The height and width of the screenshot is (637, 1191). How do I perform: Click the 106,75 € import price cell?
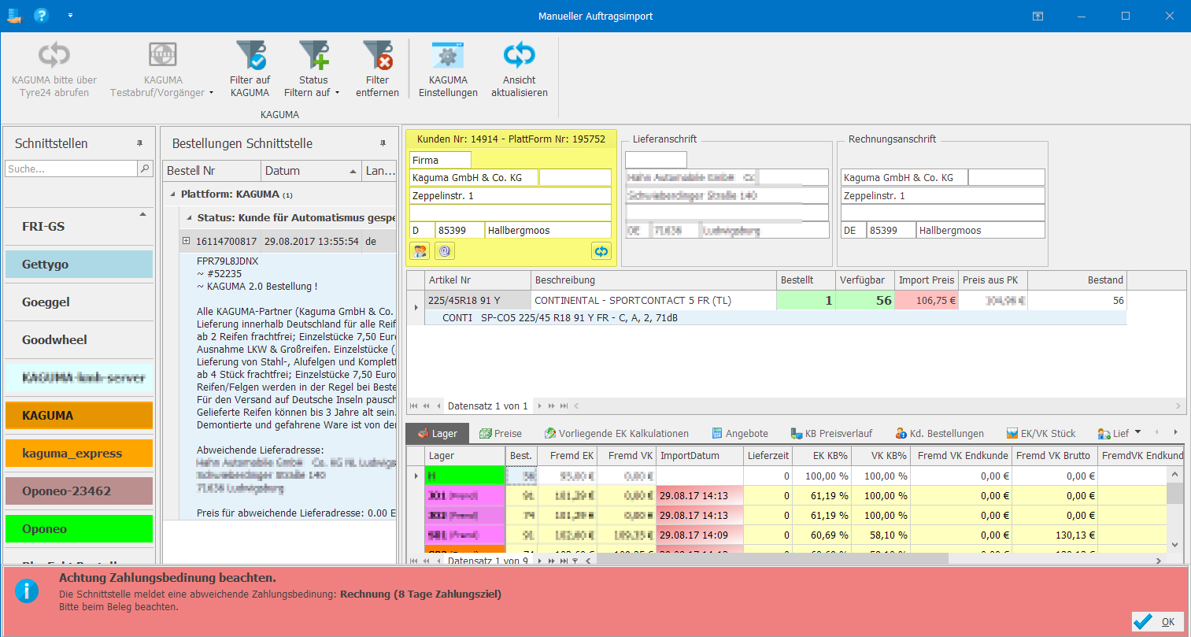point(927,300)
